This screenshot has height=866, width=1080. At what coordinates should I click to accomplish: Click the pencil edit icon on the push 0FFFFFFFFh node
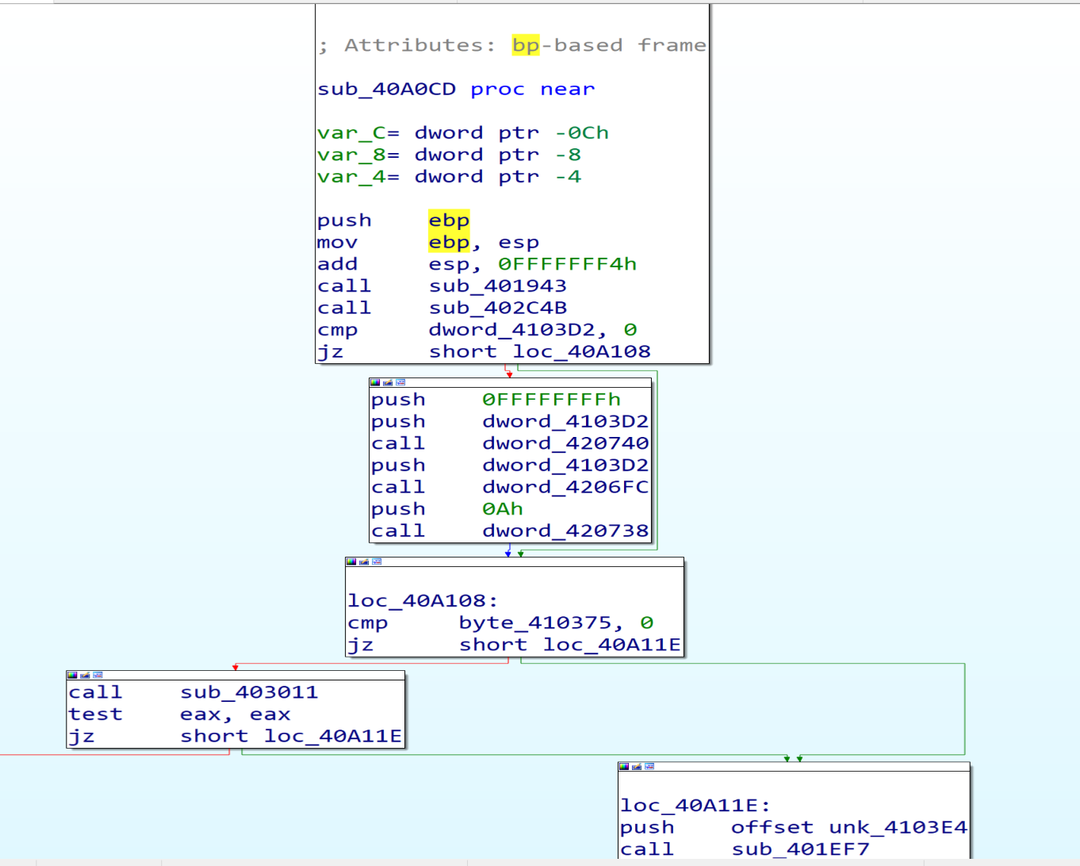(x=388, y=382)
